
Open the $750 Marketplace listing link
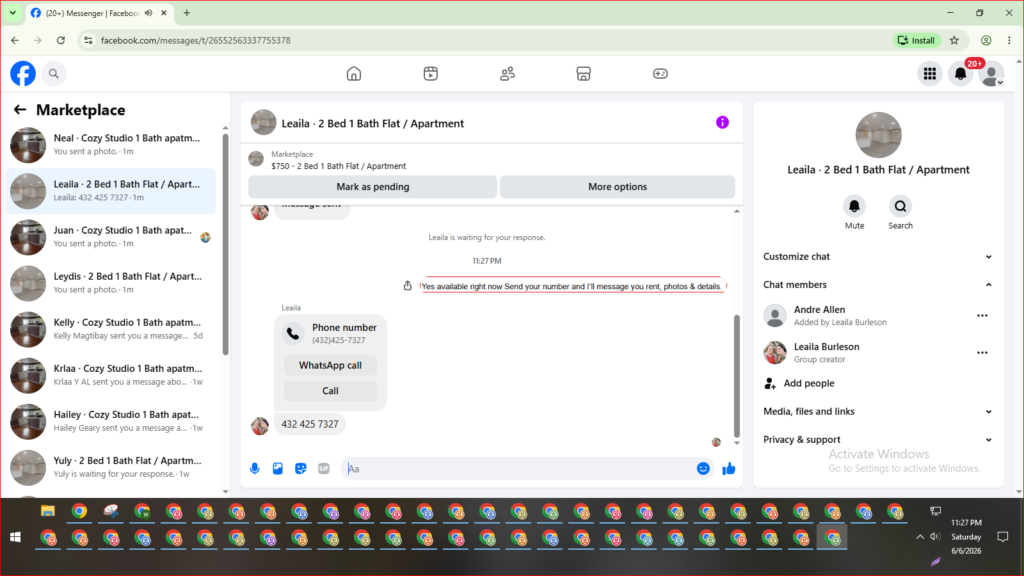[x=339, y=166]
